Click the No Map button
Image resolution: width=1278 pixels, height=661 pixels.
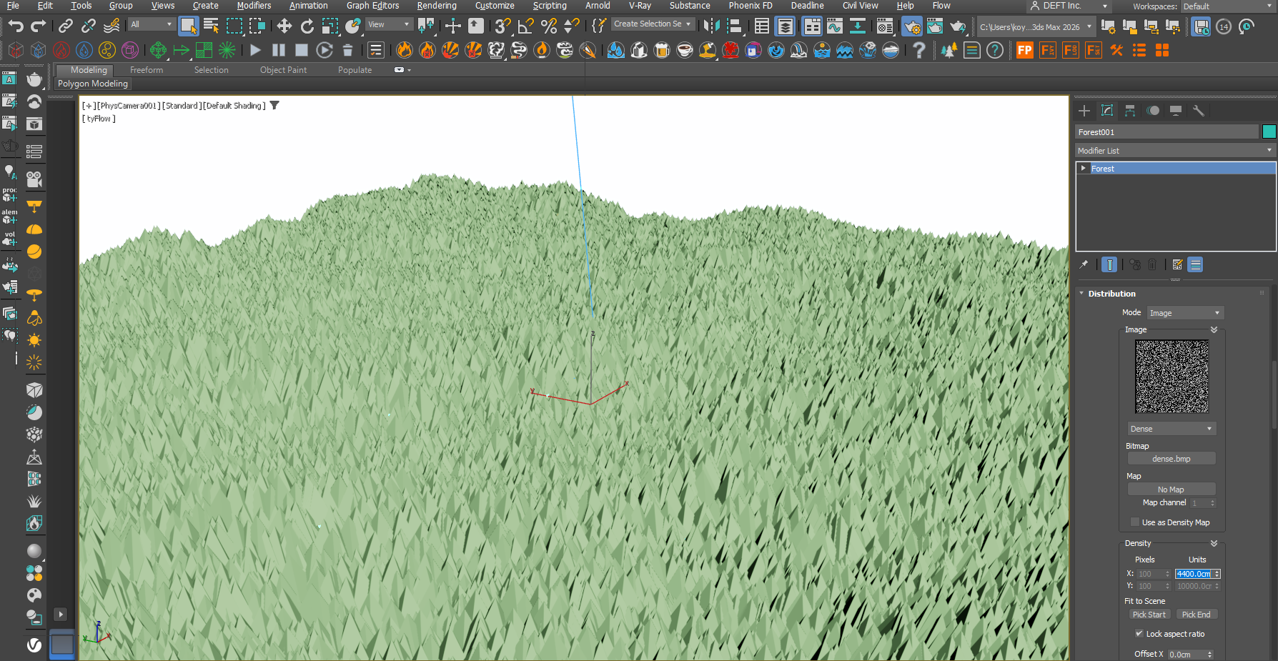(1171, 489)
